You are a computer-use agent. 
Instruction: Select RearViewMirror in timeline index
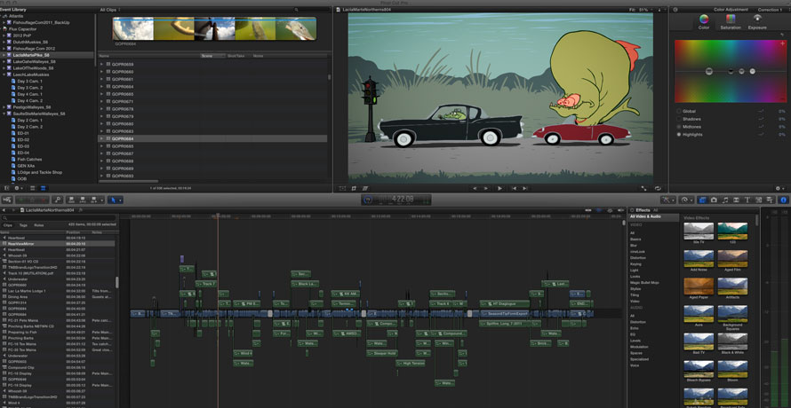(58, 243)
